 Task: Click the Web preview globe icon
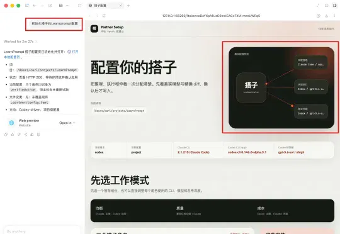click(12, 123)
